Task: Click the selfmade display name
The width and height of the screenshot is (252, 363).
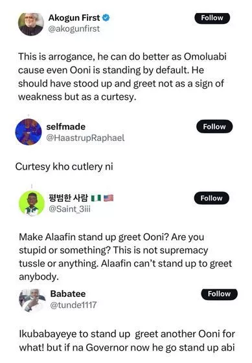Action: coord(66,127)
